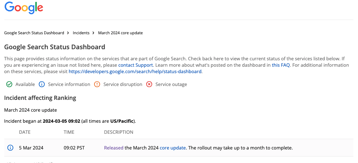This screenshot has height=163, width=358.
Task: Click the Available legend label
Action: pyautogui.click(x=25, y=85)
